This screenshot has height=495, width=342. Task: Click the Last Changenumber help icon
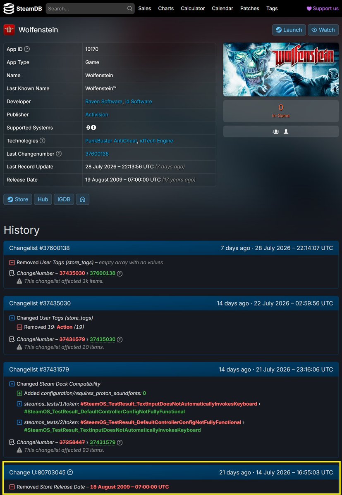pyautogui.click(x=59, y=154)
